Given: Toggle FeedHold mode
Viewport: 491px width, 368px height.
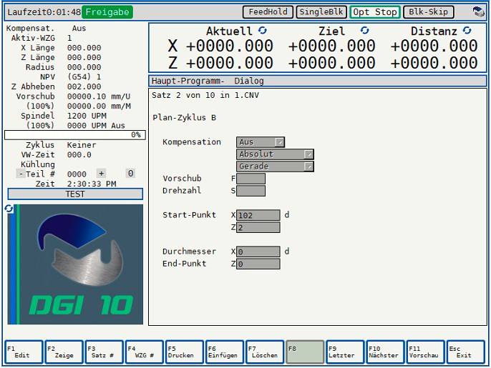Looking at the screenshot, I should pos(268,12).
